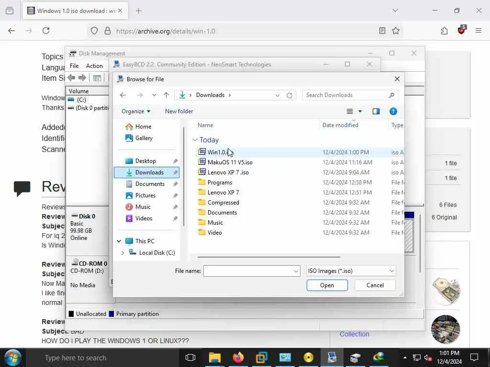Select Downloads in navigation pane
The image size is (490, 367).
coord(146,173)
